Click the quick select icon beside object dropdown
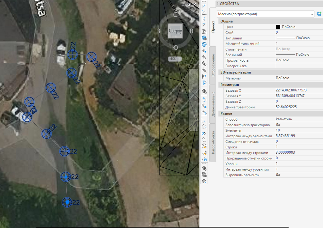This screenshot has width=323, height=228. tap(319, 14)
